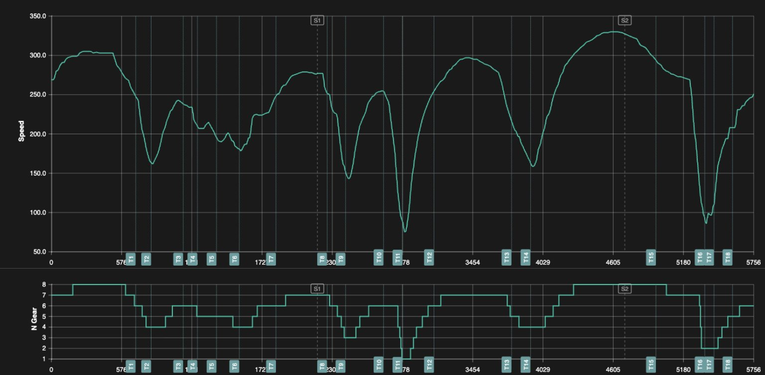
Task: Choose the T9 turn marker on the N Gear chart
Action: tap(340, 366)
